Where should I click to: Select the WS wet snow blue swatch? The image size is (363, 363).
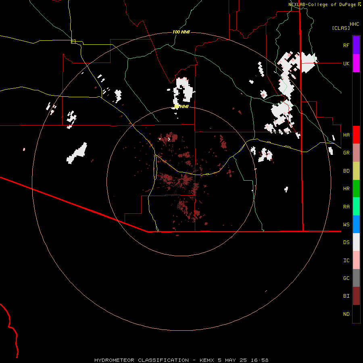[x=356, y=224]
